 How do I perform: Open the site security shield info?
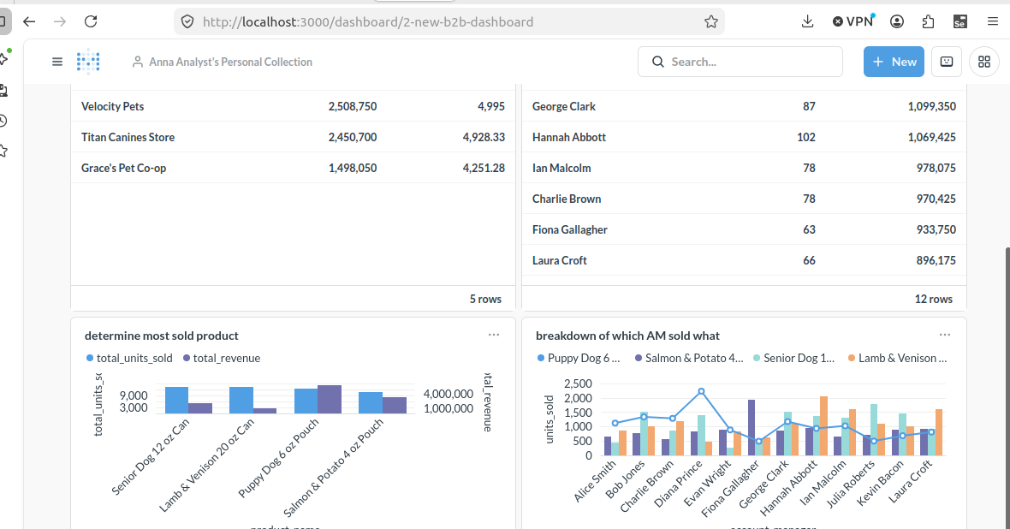coord(187,22)
